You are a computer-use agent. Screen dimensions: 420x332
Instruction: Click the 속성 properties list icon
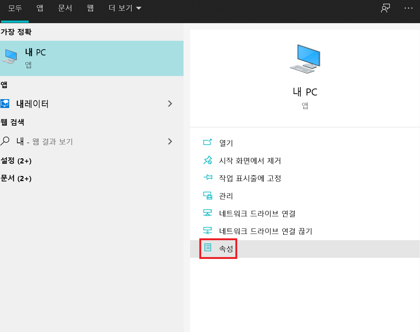pos(208,248)
